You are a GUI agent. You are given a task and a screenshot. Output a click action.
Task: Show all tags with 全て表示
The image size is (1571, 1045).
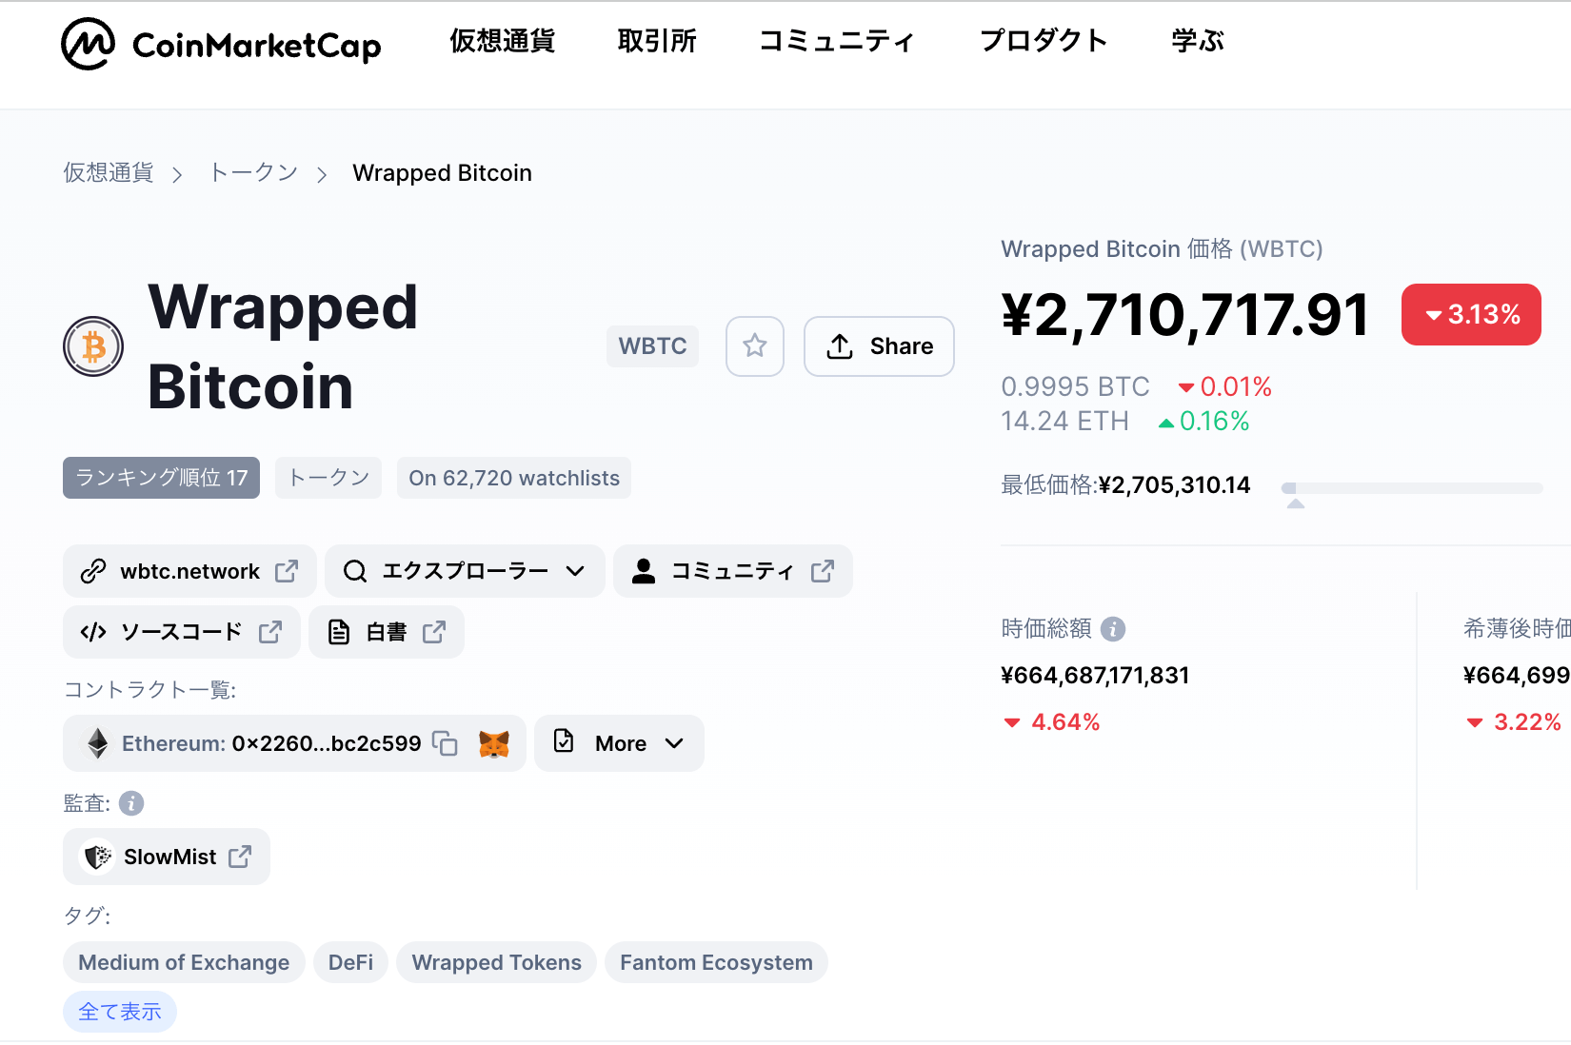click(x=120, y=1012)
